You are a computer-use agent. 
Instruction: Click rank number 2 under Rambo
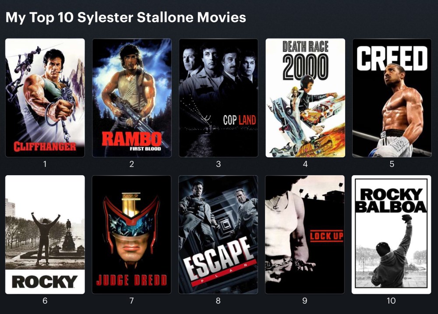[131, 164]
